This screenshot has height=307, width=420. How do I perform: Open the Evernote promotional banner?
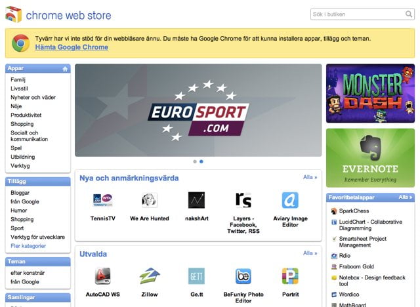tap(370, 157)
